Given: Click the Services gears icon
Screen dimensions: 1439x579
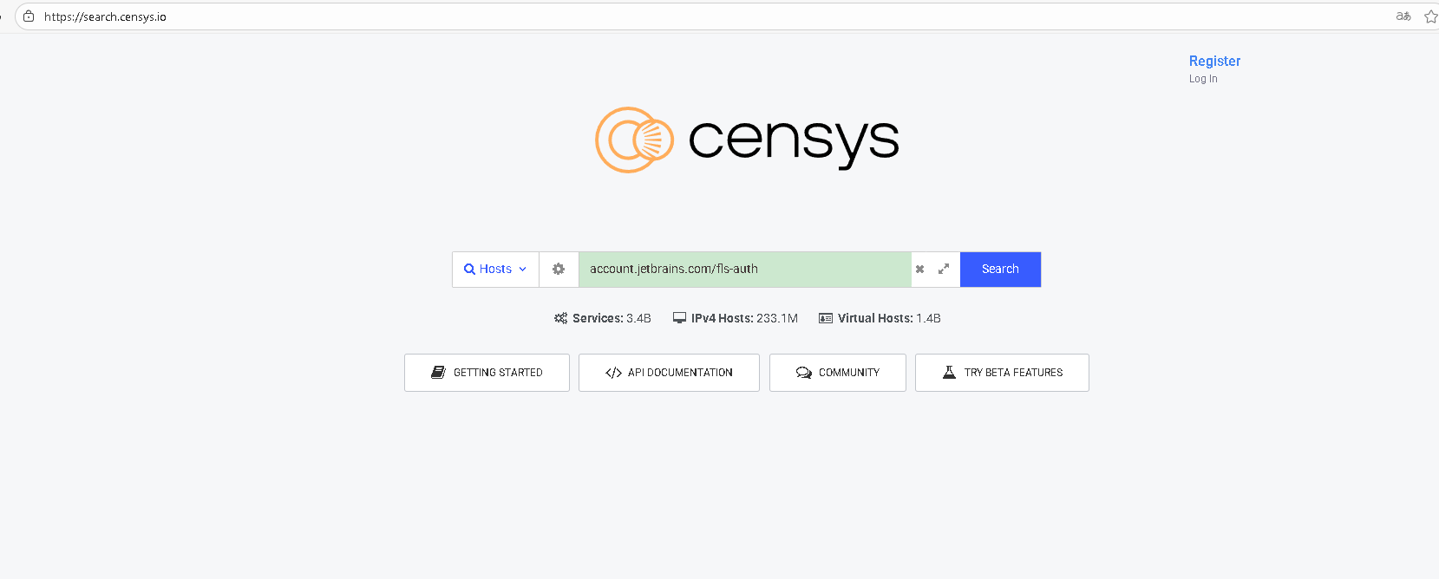Looking at the screenshot, I should coord(560,318).
